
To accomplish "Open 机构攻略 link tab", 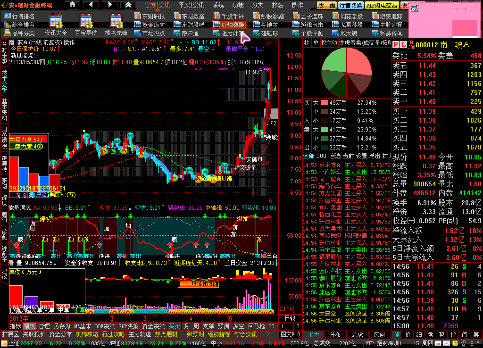I will 87,334.
